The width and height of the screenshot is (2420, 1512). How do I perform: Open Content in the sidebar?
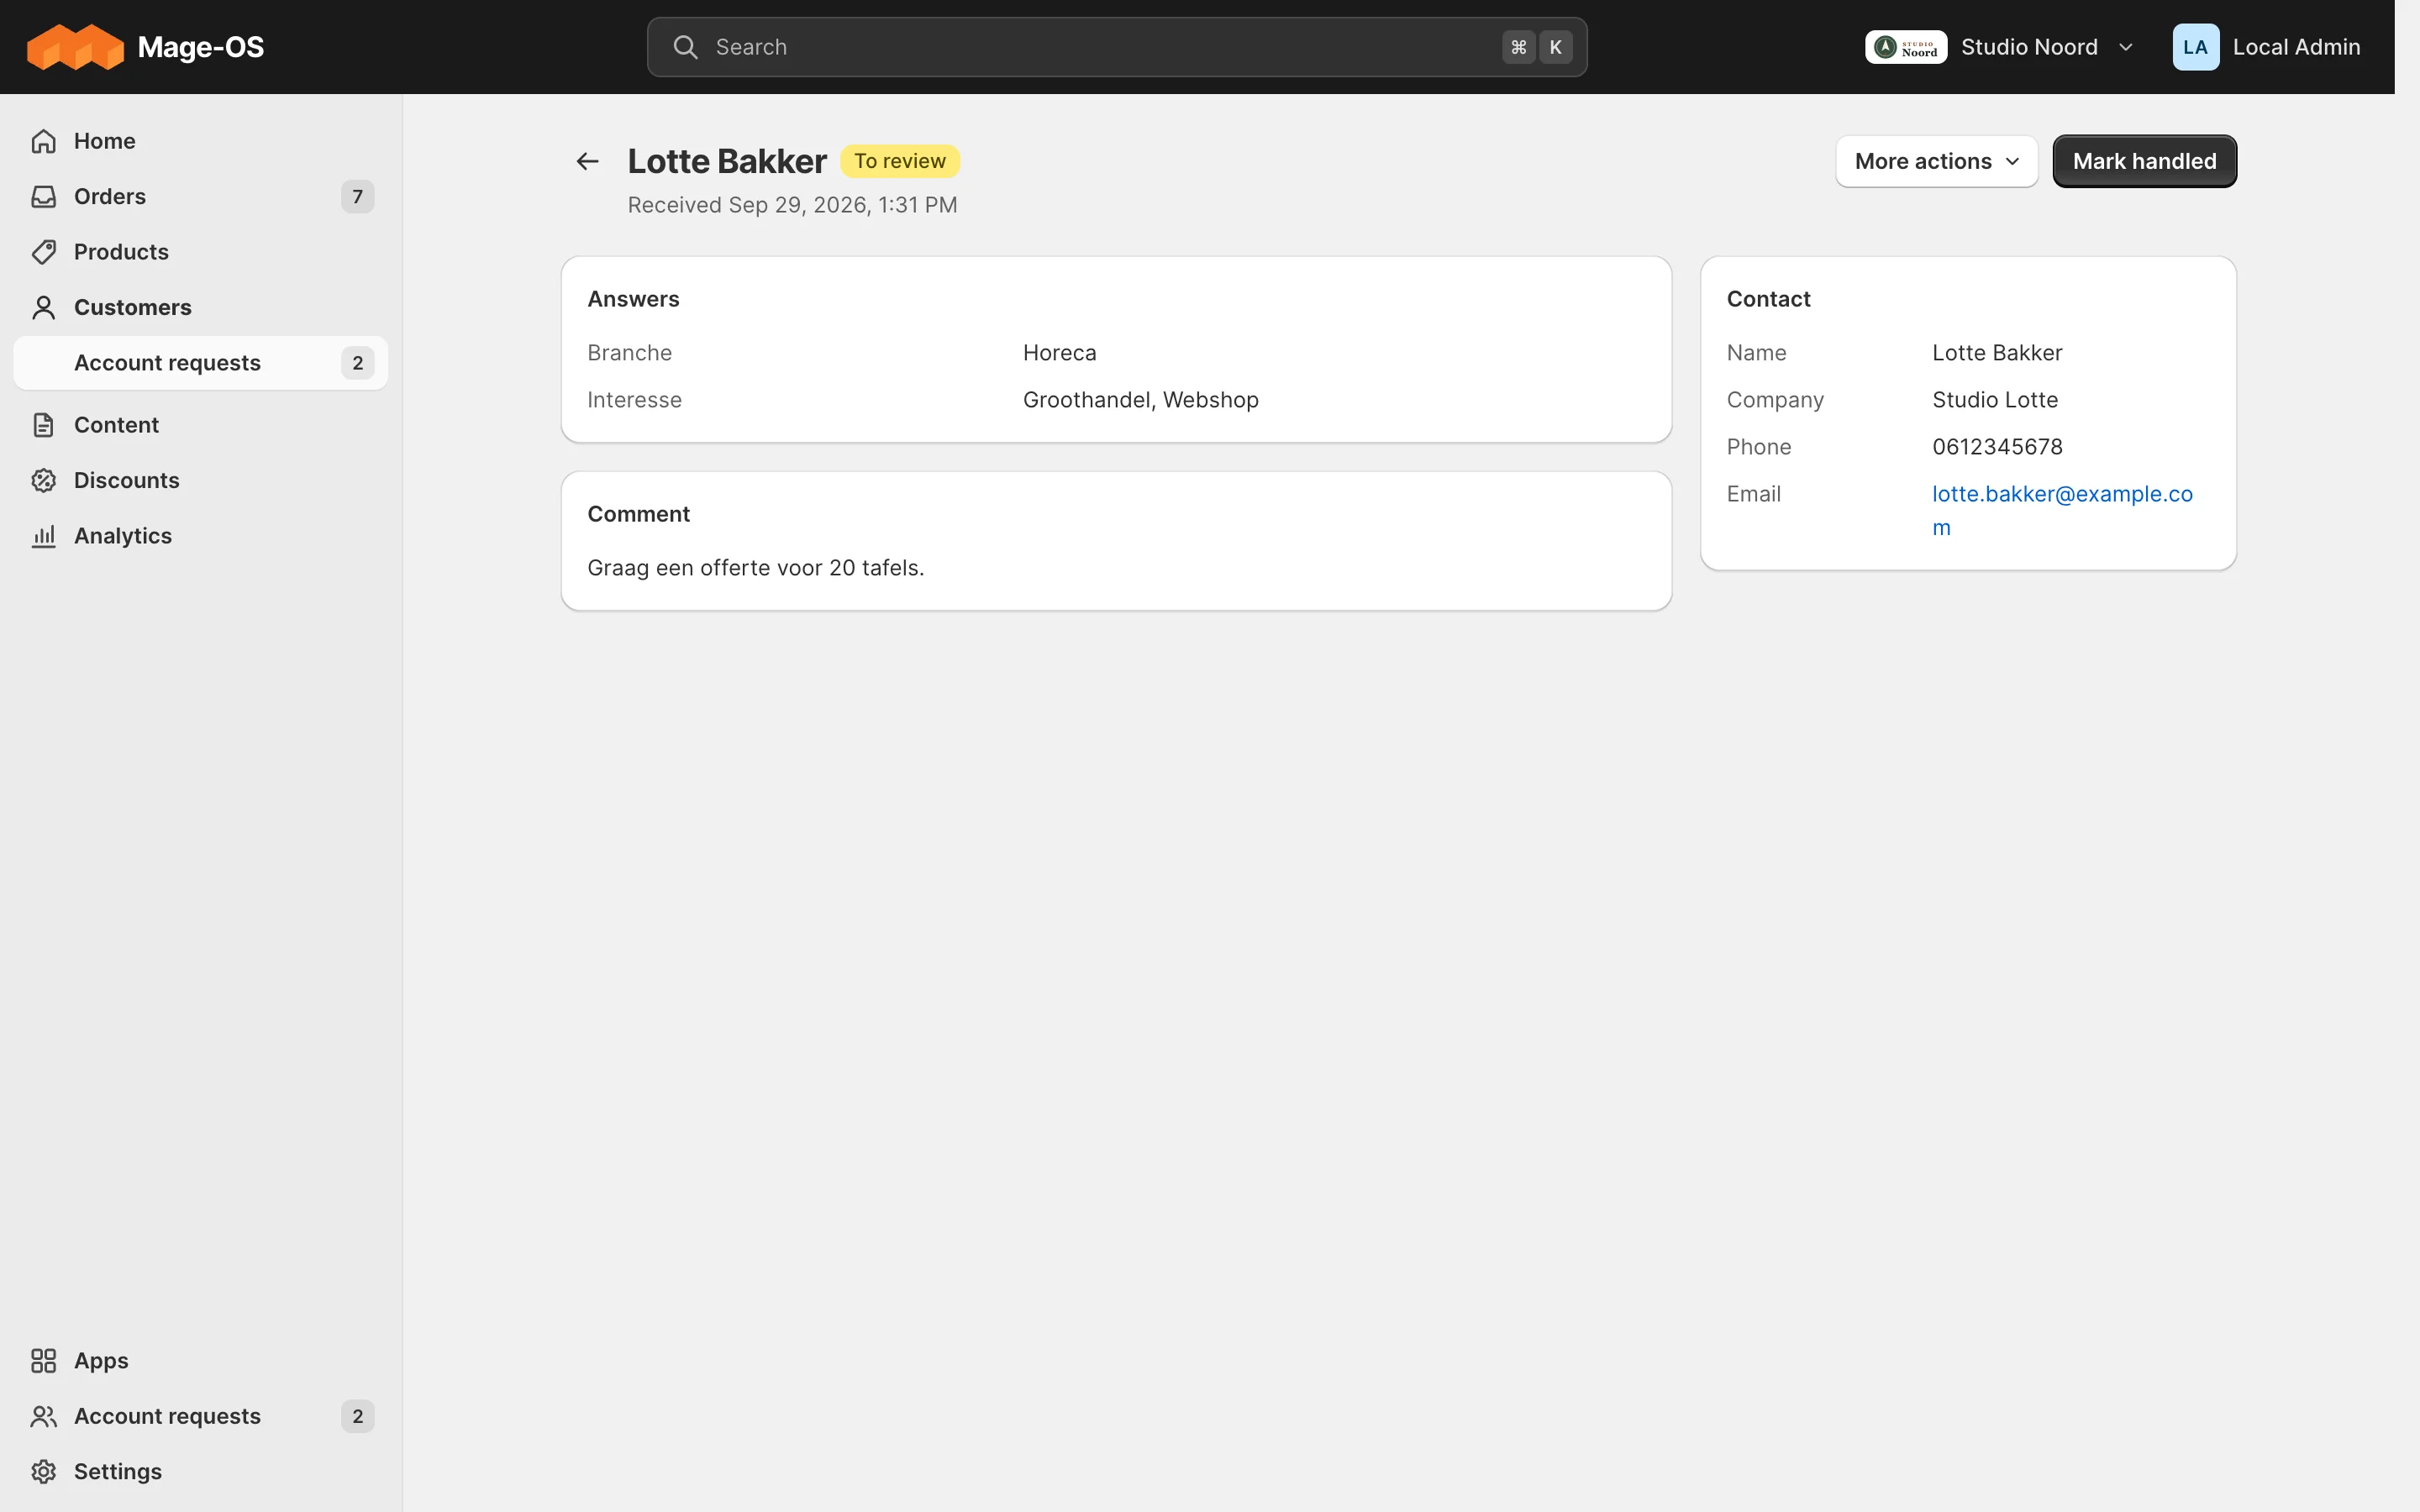(200, 425)
